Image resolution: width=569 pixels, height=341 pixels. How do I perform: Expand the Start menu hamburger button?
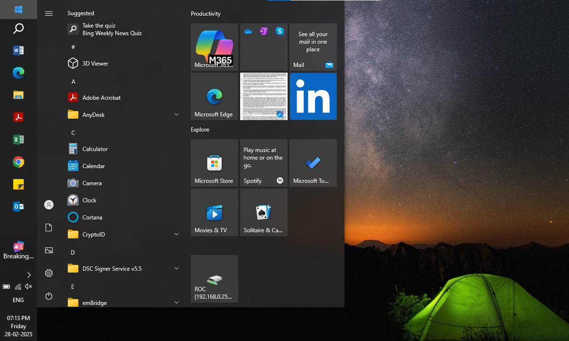[x=48, y=13]
